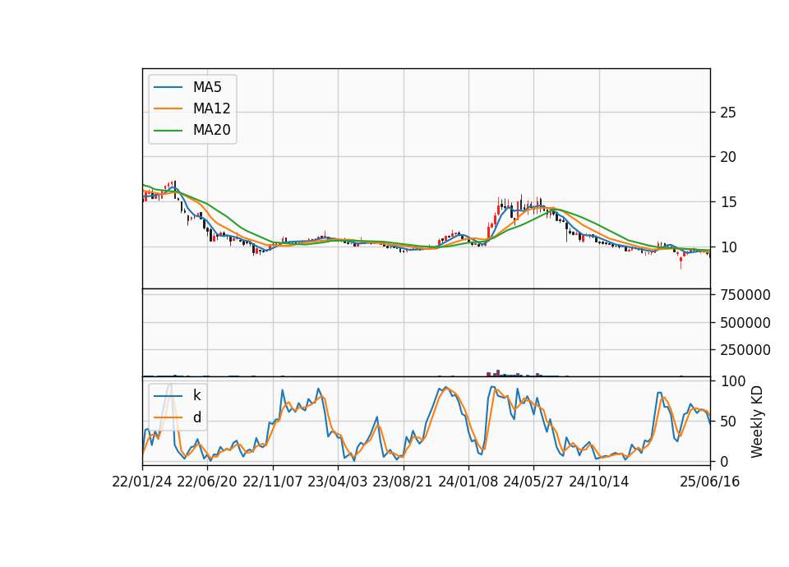Click the 24/05/27 date tick label
This screenshot has width=789, height=567.
point(533,482)
